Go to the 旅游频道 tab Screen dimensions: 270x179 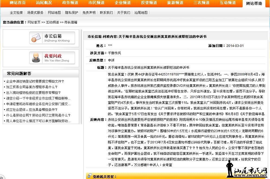[175, 3]
